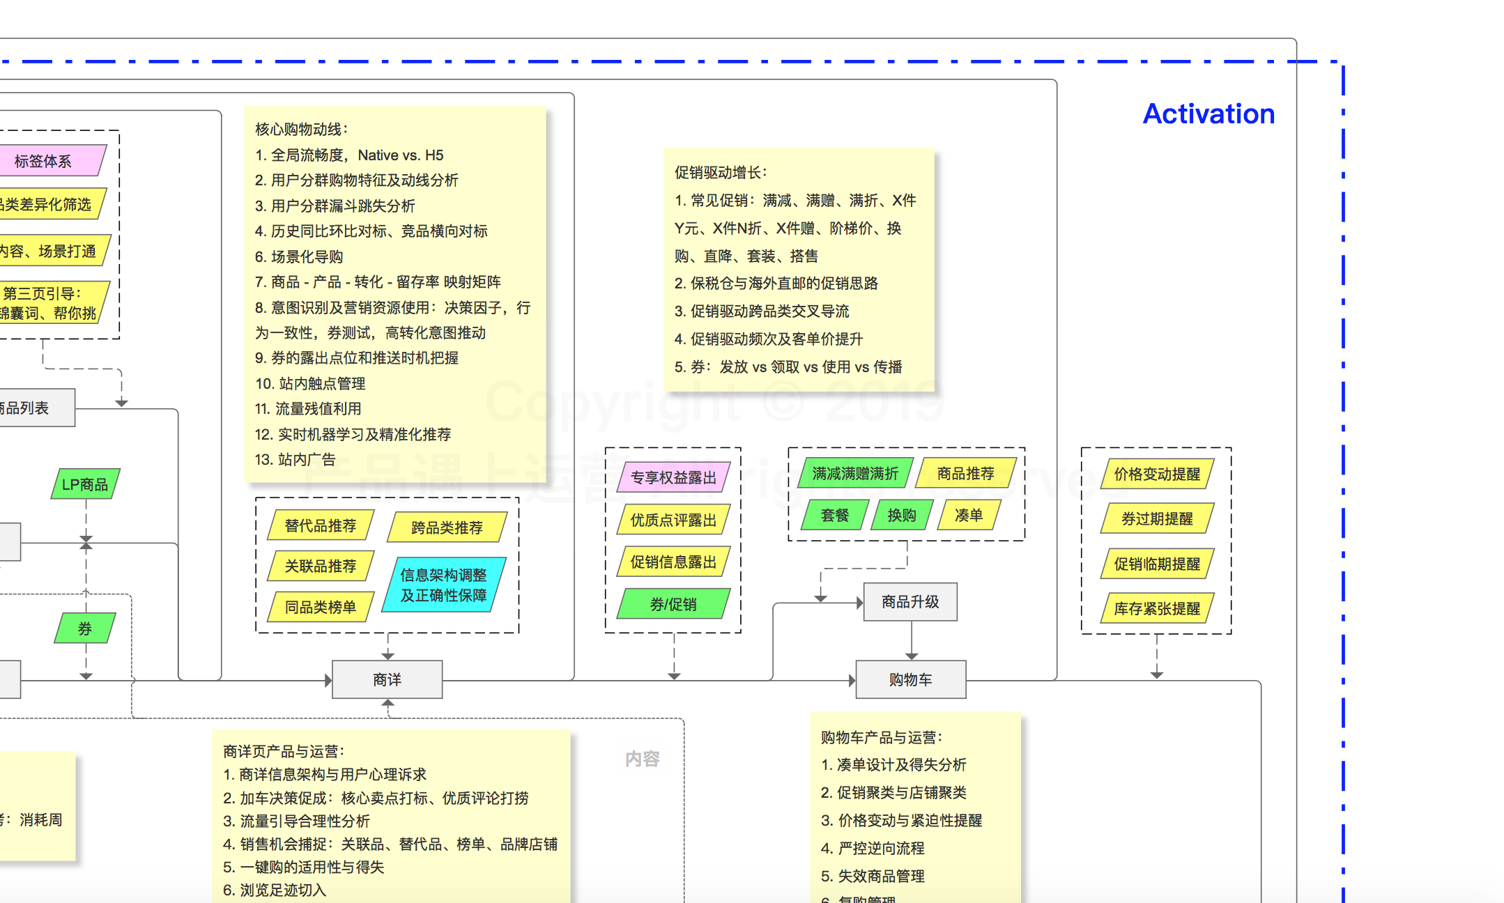
Task: Select the 购物车 process box
Action: 910,679
